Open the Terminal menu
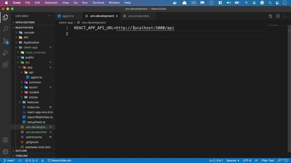 [x=98, y=3]
